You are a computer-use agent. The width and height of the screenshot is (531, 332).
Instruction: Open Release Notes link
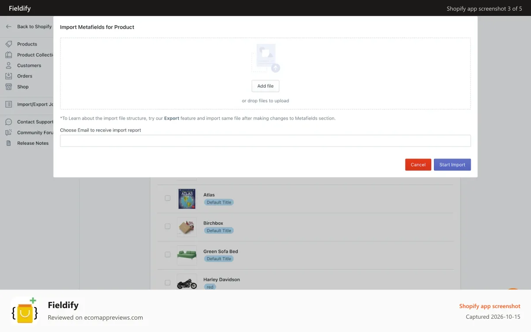click(x=33, y=143)
